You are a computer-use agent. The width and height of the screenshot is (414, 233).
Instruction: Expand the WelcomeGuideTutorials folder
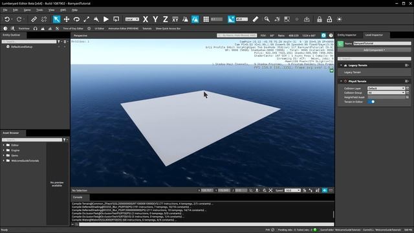coord(3,161)
